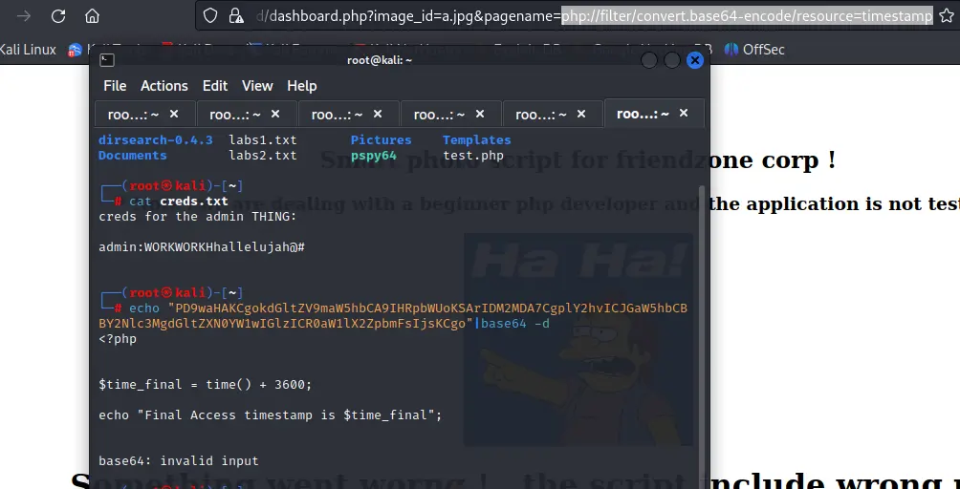Click the test.php file name
The width and height of the screenshot is (960, 489).
[473, 156]
